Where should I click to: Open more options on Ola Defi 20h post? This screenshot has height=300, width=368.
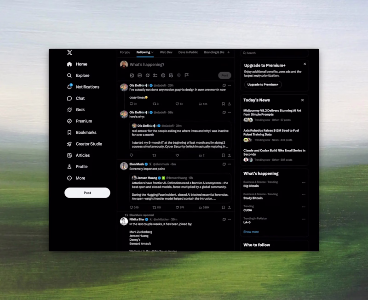pos(229,85)
